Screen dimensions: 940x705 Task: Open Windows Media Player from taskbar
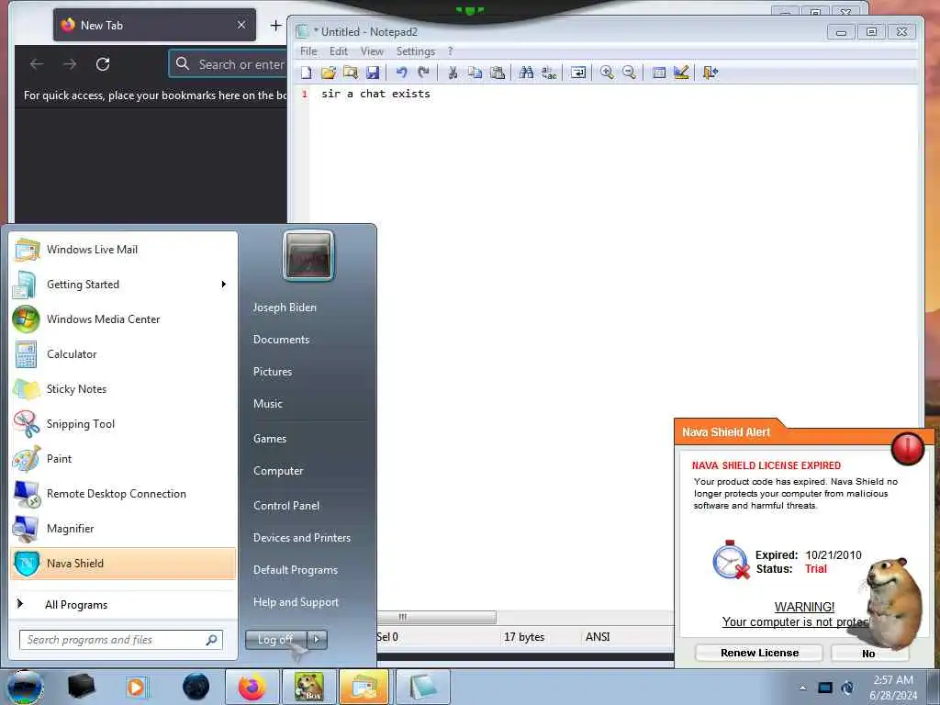click(x=136, y=687)
